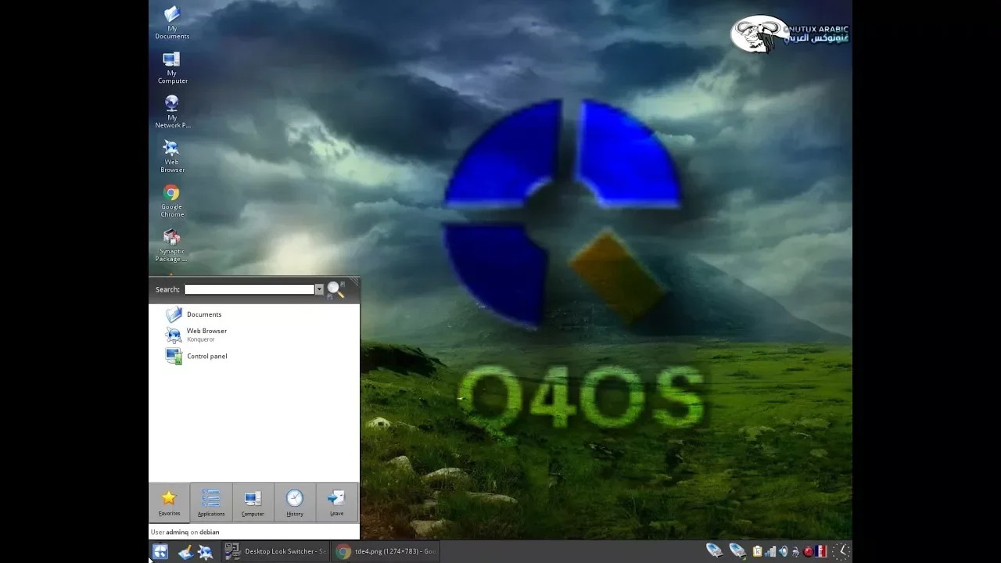Click the "Web Browser" label in Favorites
Viewport: 1001px width, 563px height.
point(206,331)
